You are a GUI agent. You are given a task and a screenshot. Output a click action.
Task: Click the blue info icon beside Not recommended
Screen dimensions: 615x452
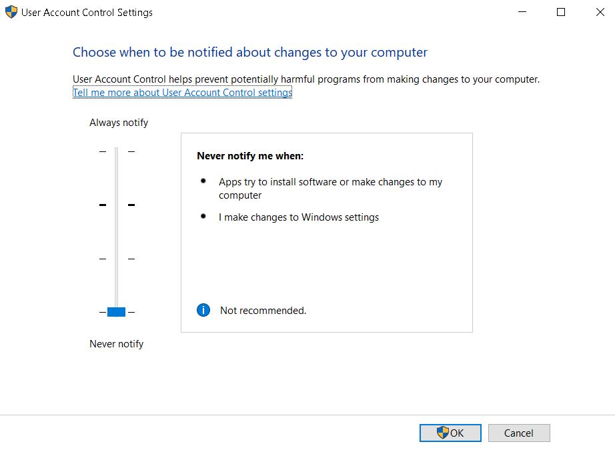(x=203, y=310)
